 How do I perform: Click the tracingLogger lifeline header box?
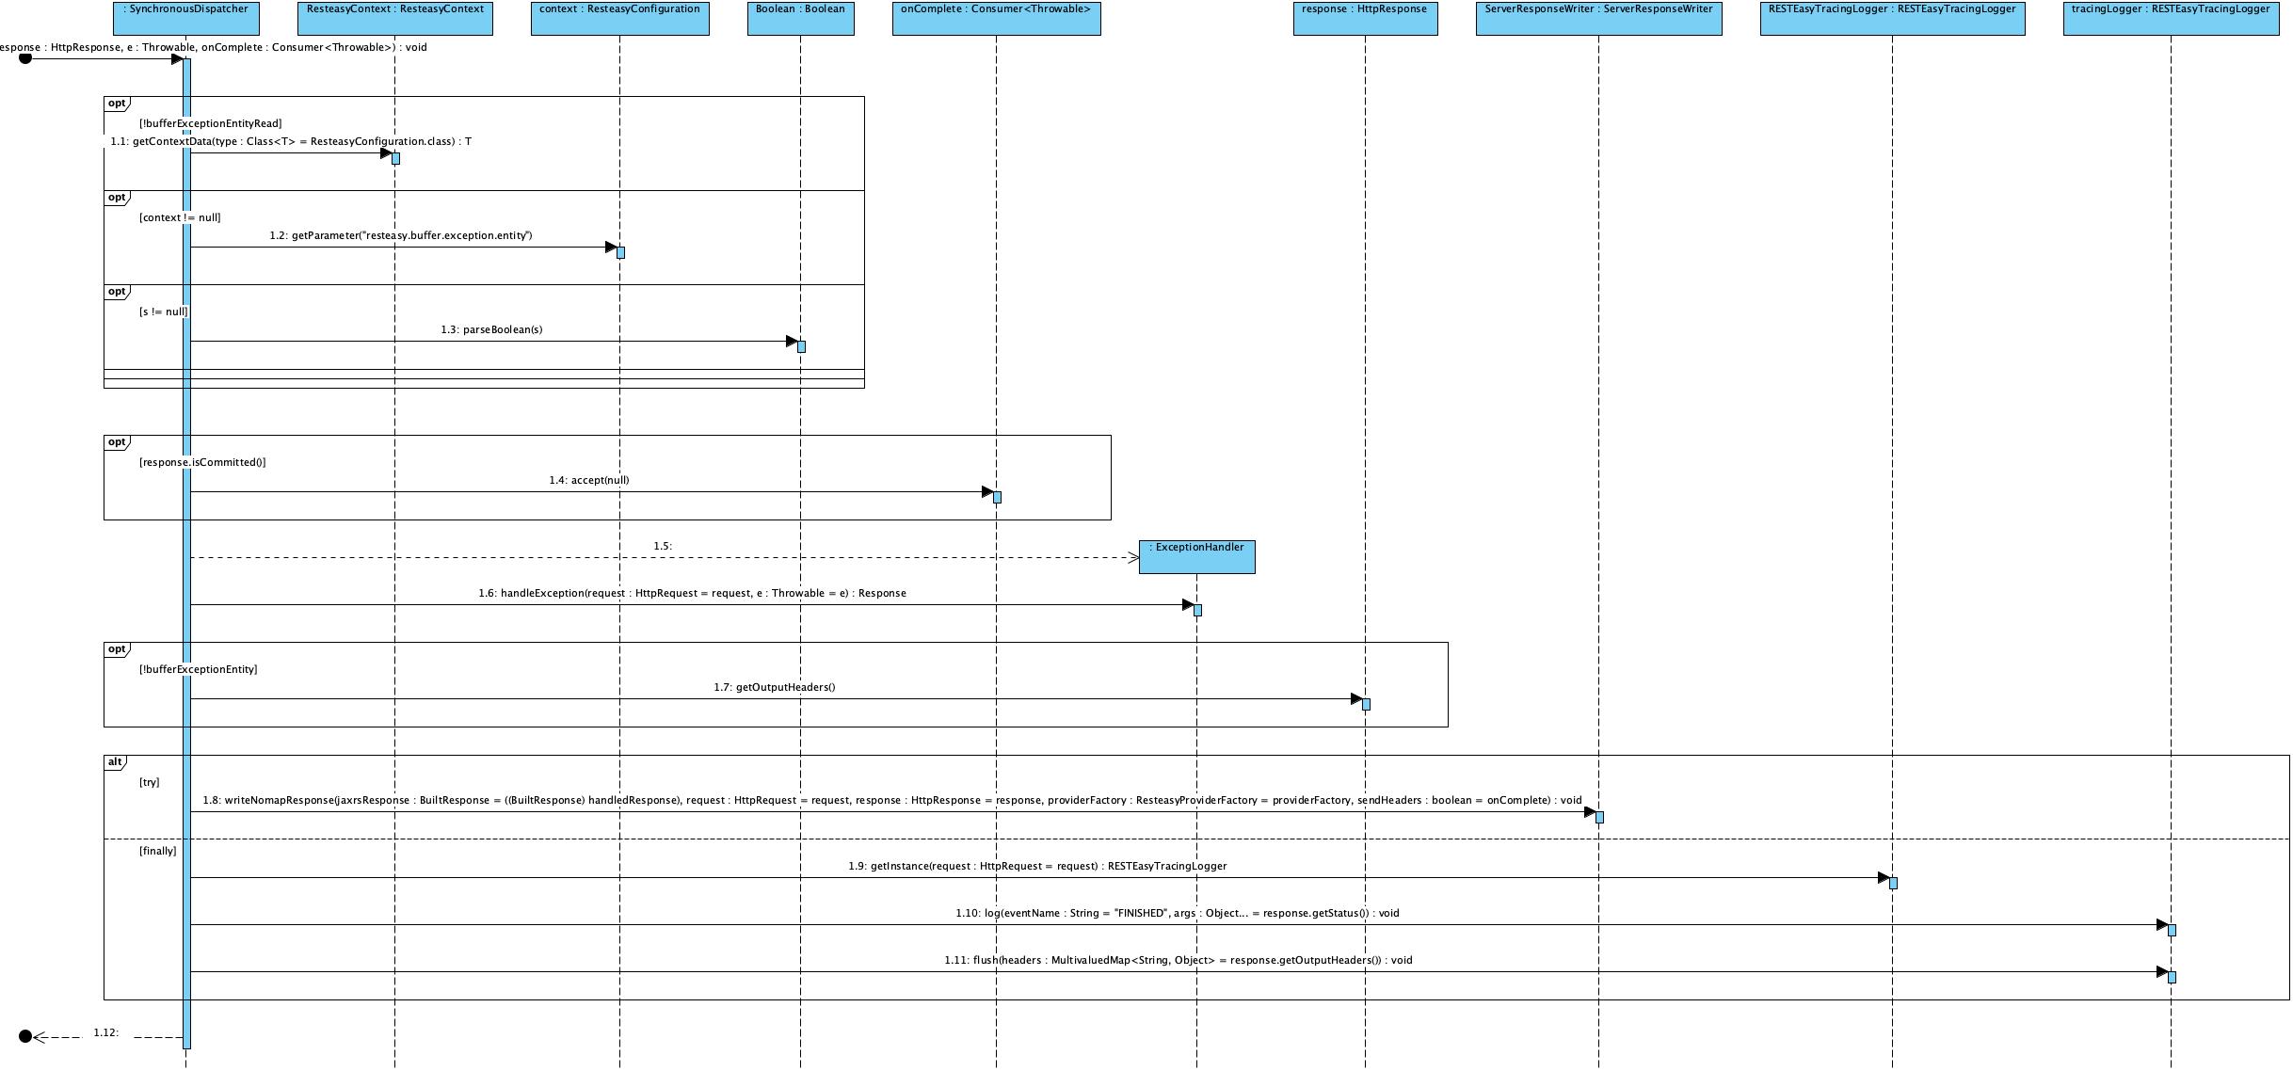[2171, 18]
